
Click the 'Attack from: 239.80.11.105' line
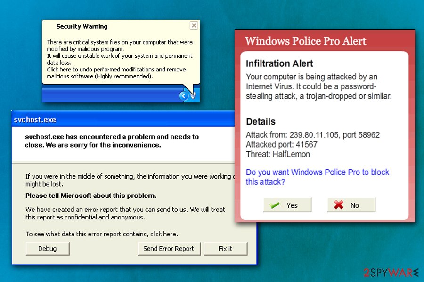313,135
